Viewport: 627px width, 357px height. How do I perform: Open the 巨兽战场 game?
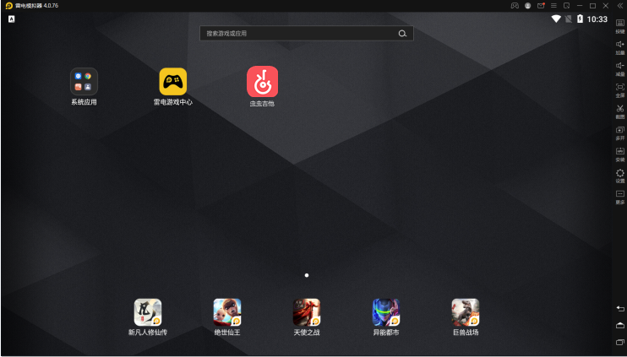[465, 312]
